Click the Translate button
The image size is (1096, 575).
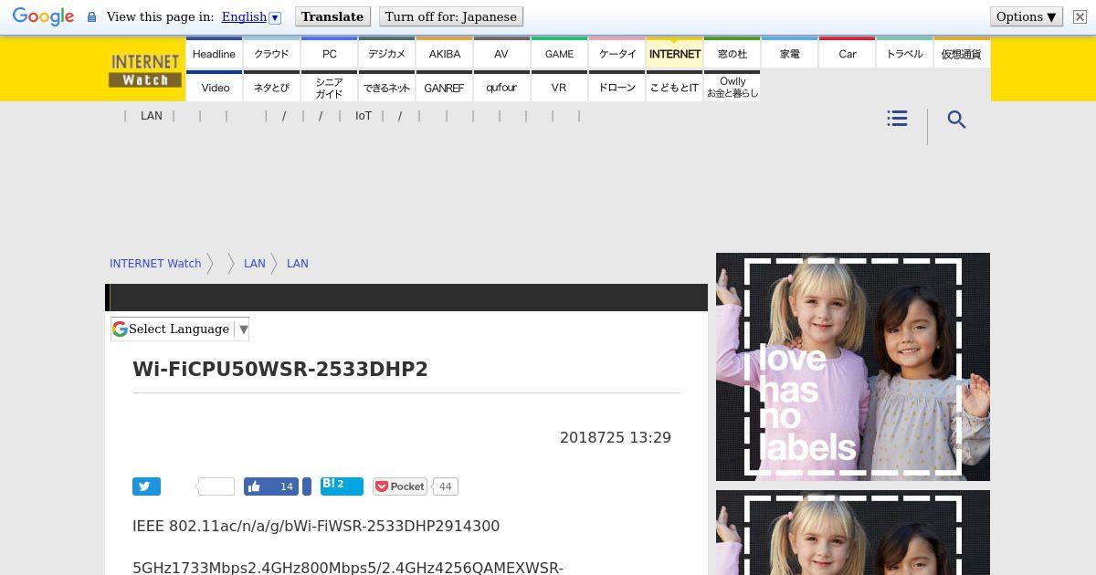(x=332, y=17)
